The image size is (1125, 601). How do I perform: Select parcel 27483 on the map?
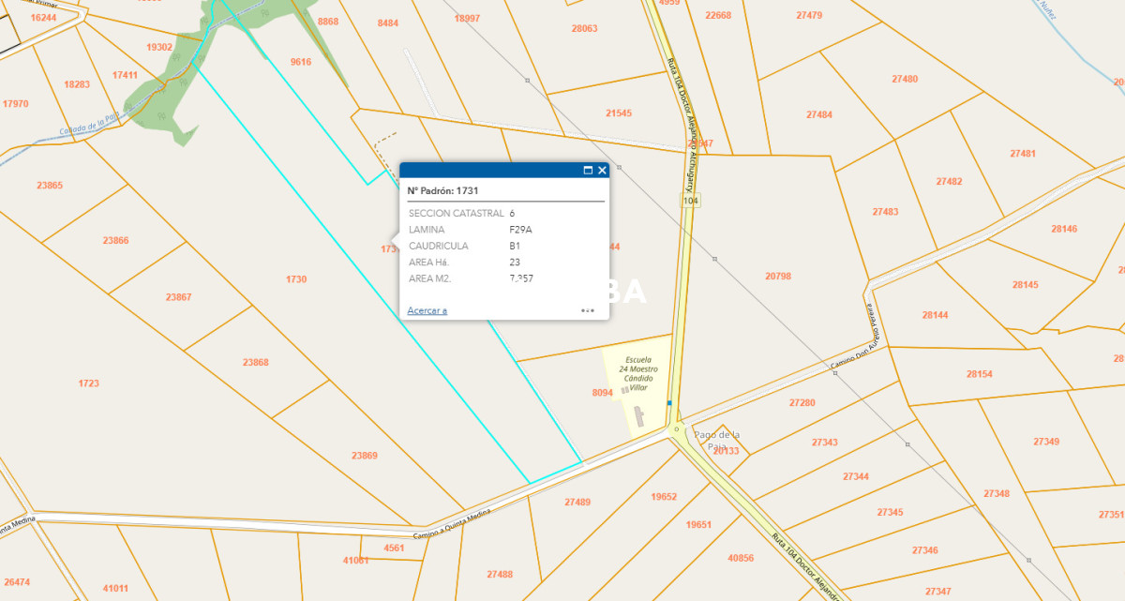(x=884, y=212)
